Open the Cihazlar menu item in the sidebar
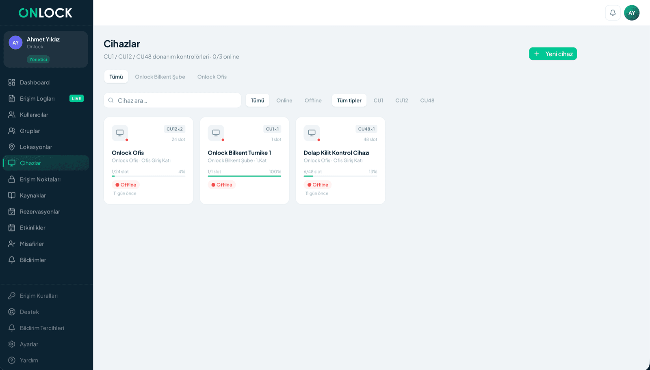Image resolution: width=650 pixels, height=370 pixels. tap(46, 163)
